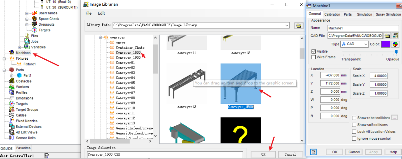This screenshot has height=159, width=402.
Task: Click the Dressouts icon in tree
Action: click(x=34, y=24)
